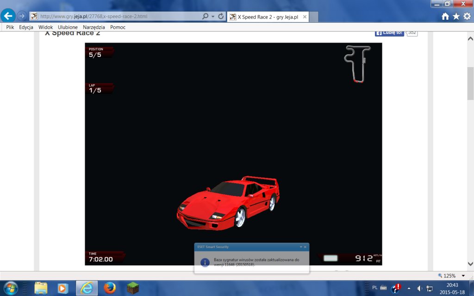Click the browser Back arrow button
This screenshot has height=296, width=474.
(x=8, y=16)
